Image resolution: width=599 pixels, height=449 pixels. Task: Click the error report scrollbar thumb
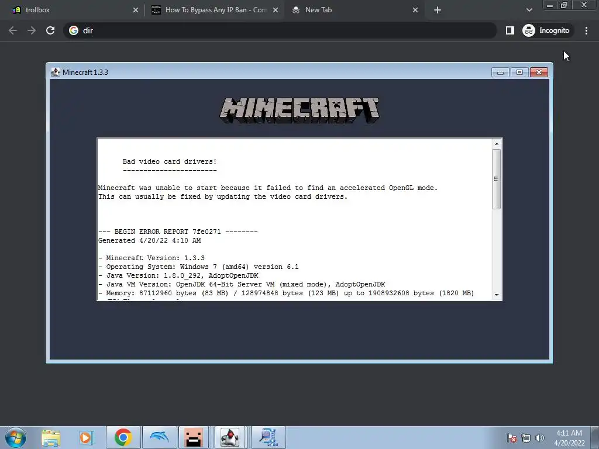pos(497,179)
